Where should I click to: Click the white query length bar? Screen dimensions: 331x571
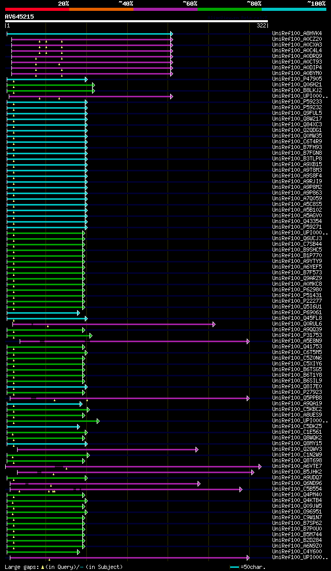point(137,21)
